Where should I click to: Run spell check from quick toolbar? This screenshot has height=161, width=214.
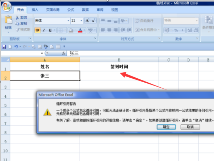coord(46,47)
